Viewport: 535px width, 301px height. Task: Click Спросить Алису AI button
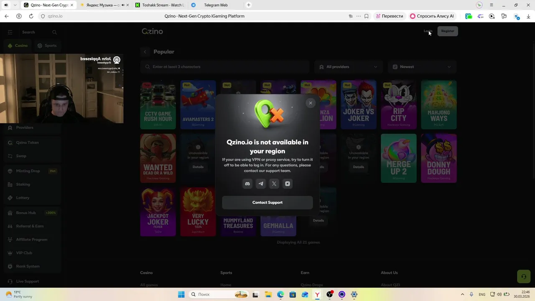pos(433,16)
